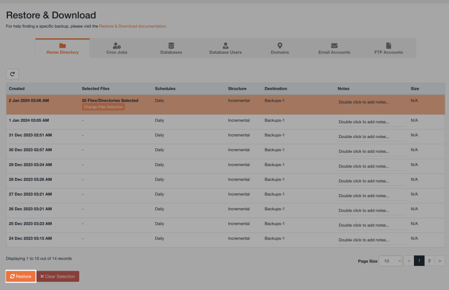Click the Domains map pin icon
This screenshot has width=449, height=290.
(280, 46)
